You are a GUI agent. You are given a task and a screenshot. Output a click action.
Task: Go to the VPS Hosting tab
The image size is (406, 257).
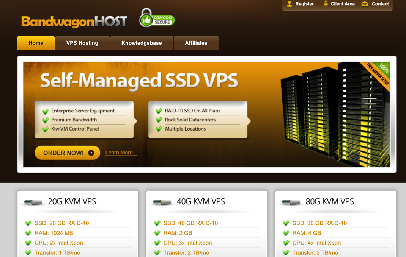(x=82, y=43)
